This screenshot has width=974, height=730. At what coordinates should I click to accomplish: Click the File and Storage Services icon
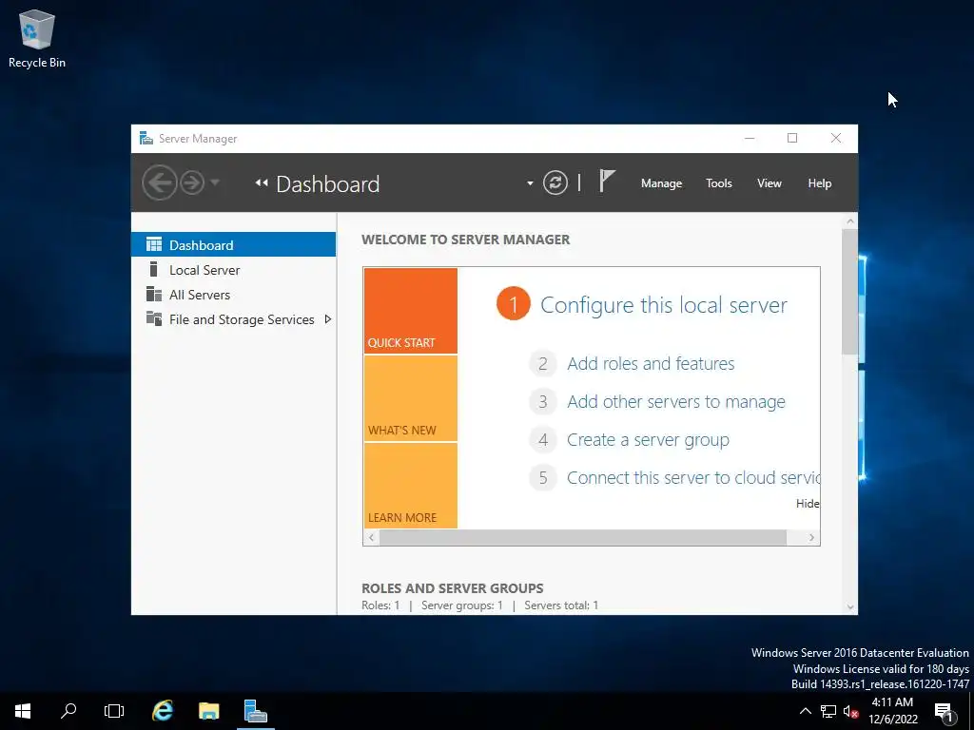[x=153, y=318]
